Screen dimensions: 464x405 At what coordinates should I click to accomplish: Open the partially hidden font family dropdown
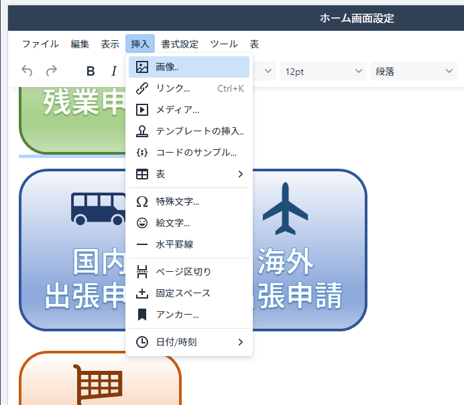pyautogui.click(x=265, y=71)
